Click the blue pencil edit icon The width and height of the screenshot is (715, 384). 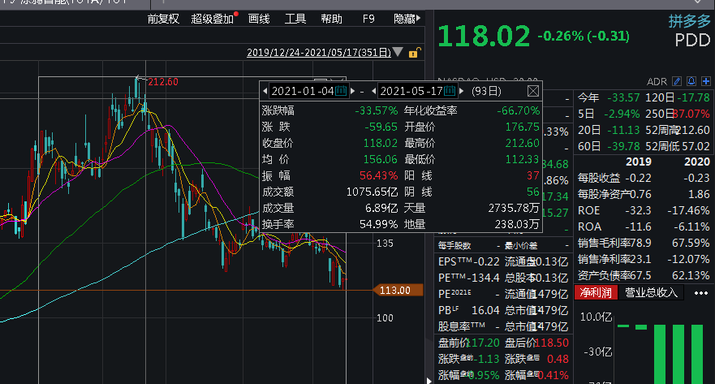(677, 81)
